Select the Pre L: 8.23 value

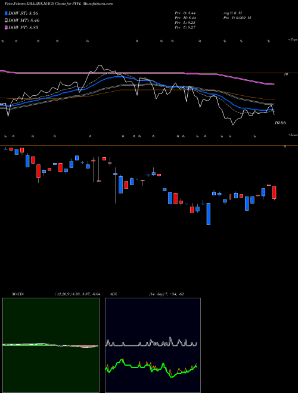185,23
